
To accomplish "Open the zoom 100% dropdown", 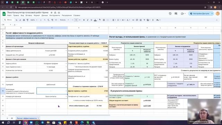I will (x=34, y=20).
